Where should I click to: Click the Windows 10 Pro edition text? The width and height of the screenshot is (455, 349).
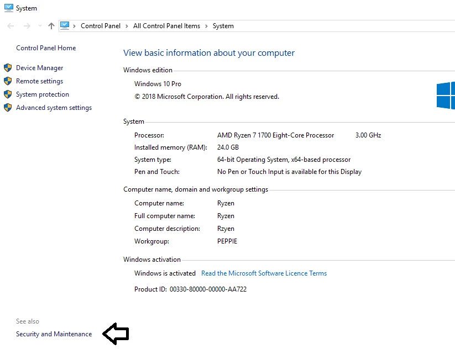[158, 84]
